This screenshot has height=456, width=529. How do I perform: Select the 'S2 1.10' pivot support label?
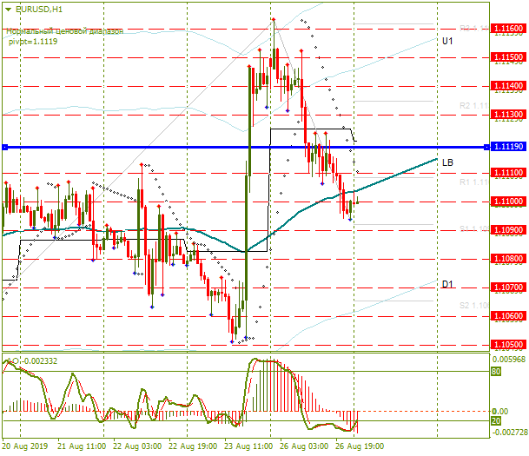point(474,306)
